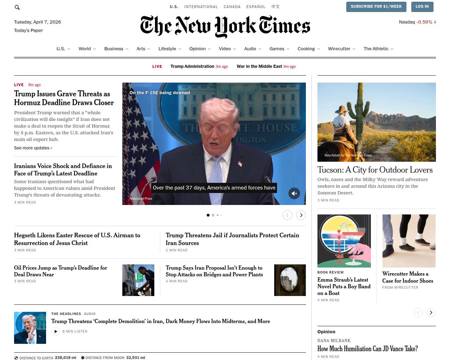The height and width of the screenshot is (360, 450).
Task: Open Tucson desert cactus photo story
Action: click(x=377, y=122)
